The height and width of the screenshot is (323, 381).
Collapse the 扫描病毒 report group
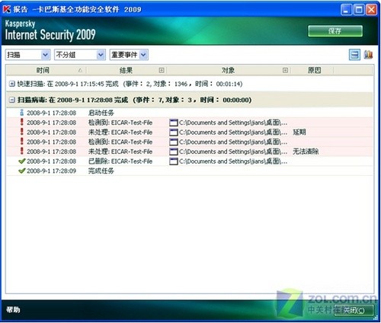[12, 100]
